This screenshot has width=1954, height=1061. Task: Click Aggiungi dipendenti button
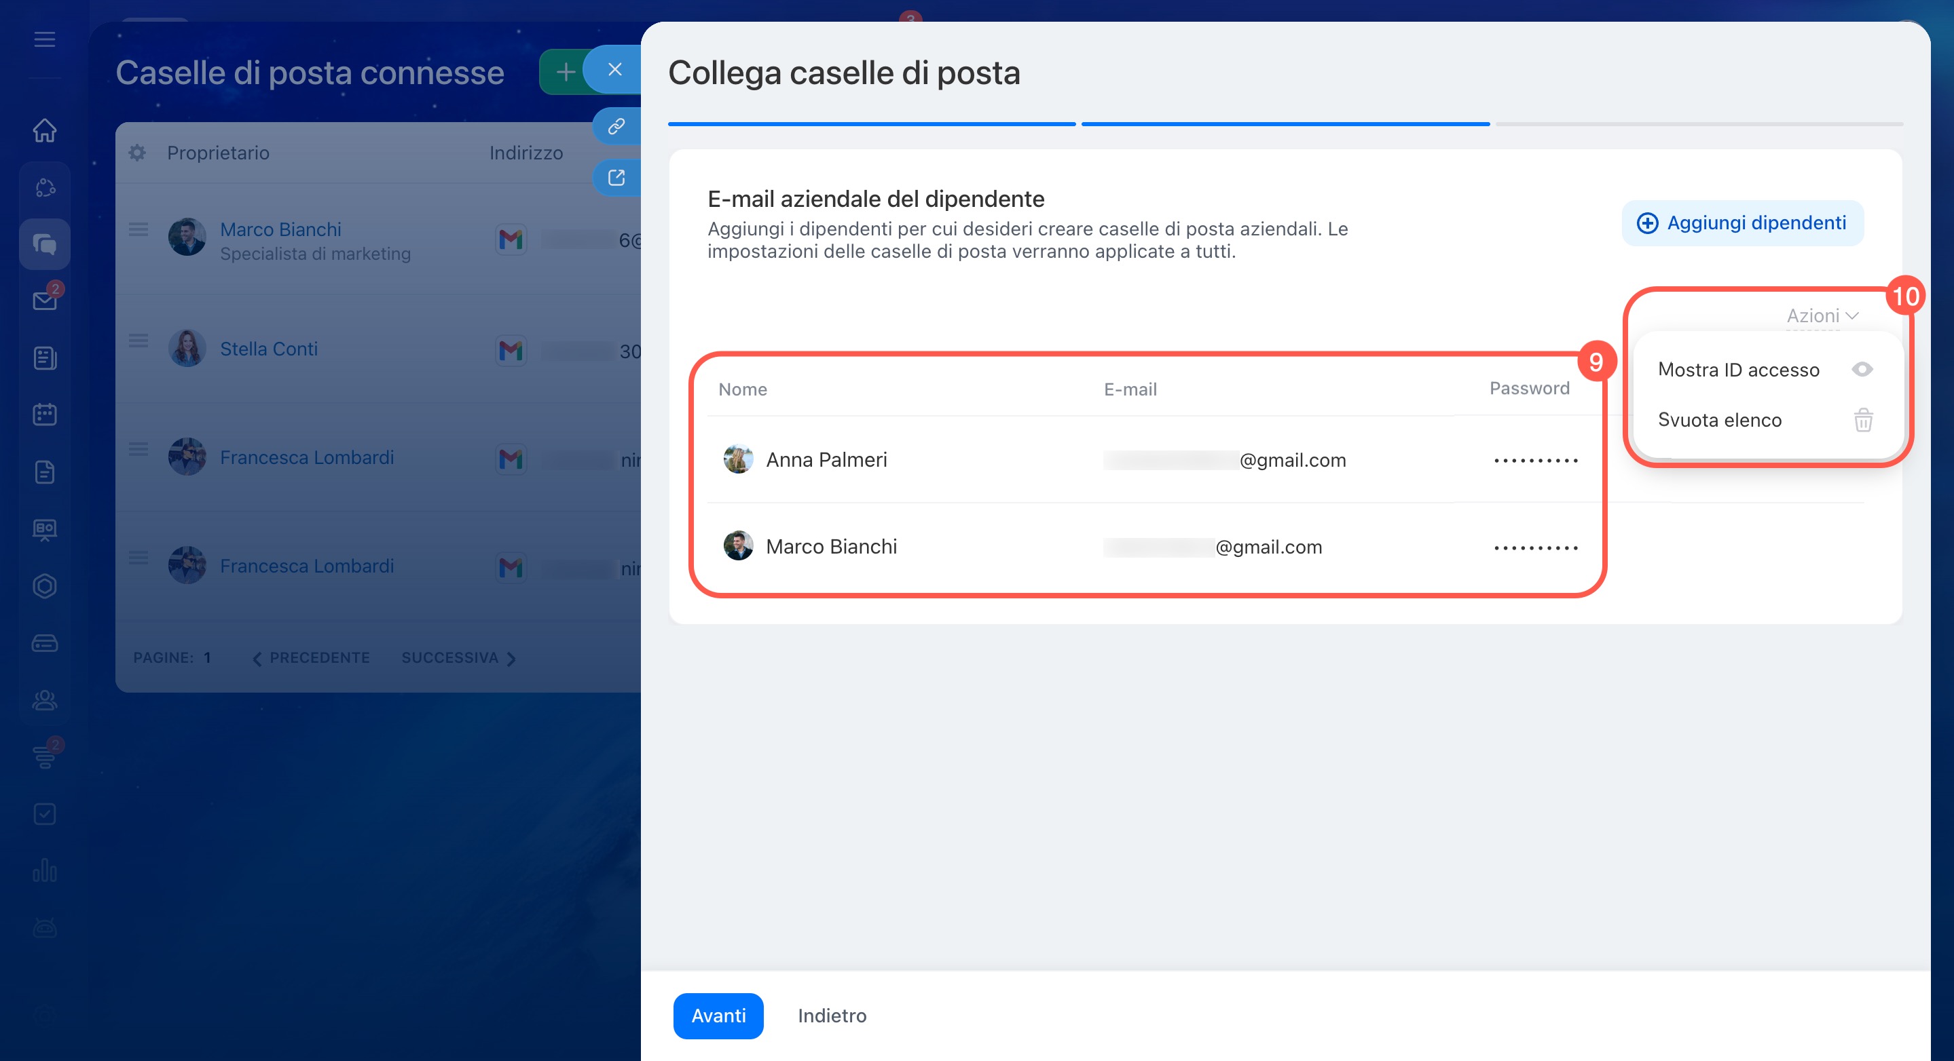click(1741, 223)
